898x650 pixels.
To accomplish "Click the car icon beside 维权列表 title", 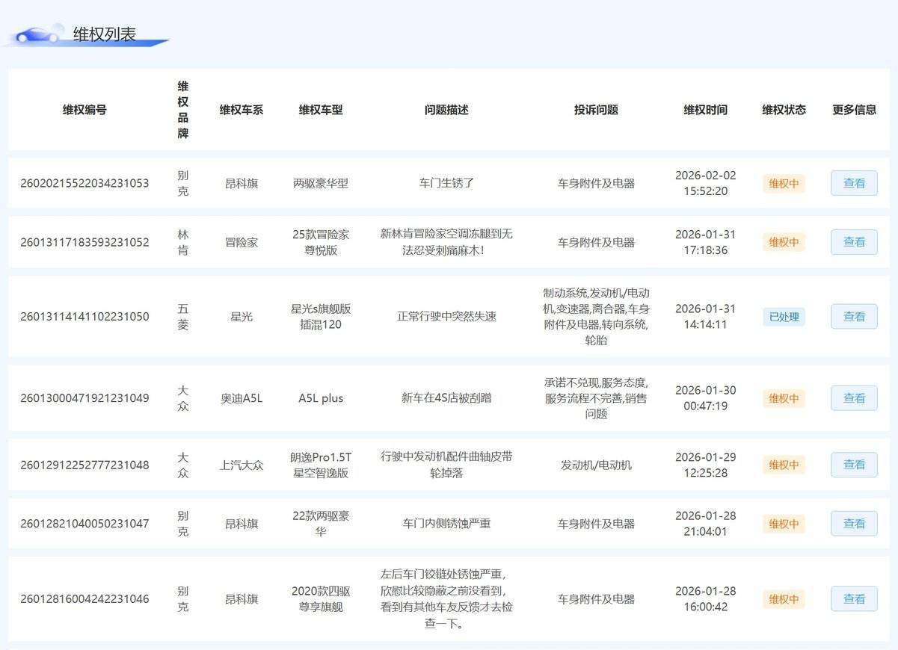I will tap(39, 35).
